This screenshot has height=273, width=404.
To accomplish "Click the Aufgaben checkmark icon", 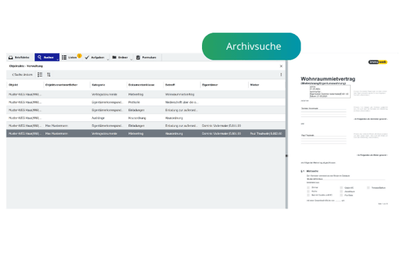I will (x=87, y=57).
